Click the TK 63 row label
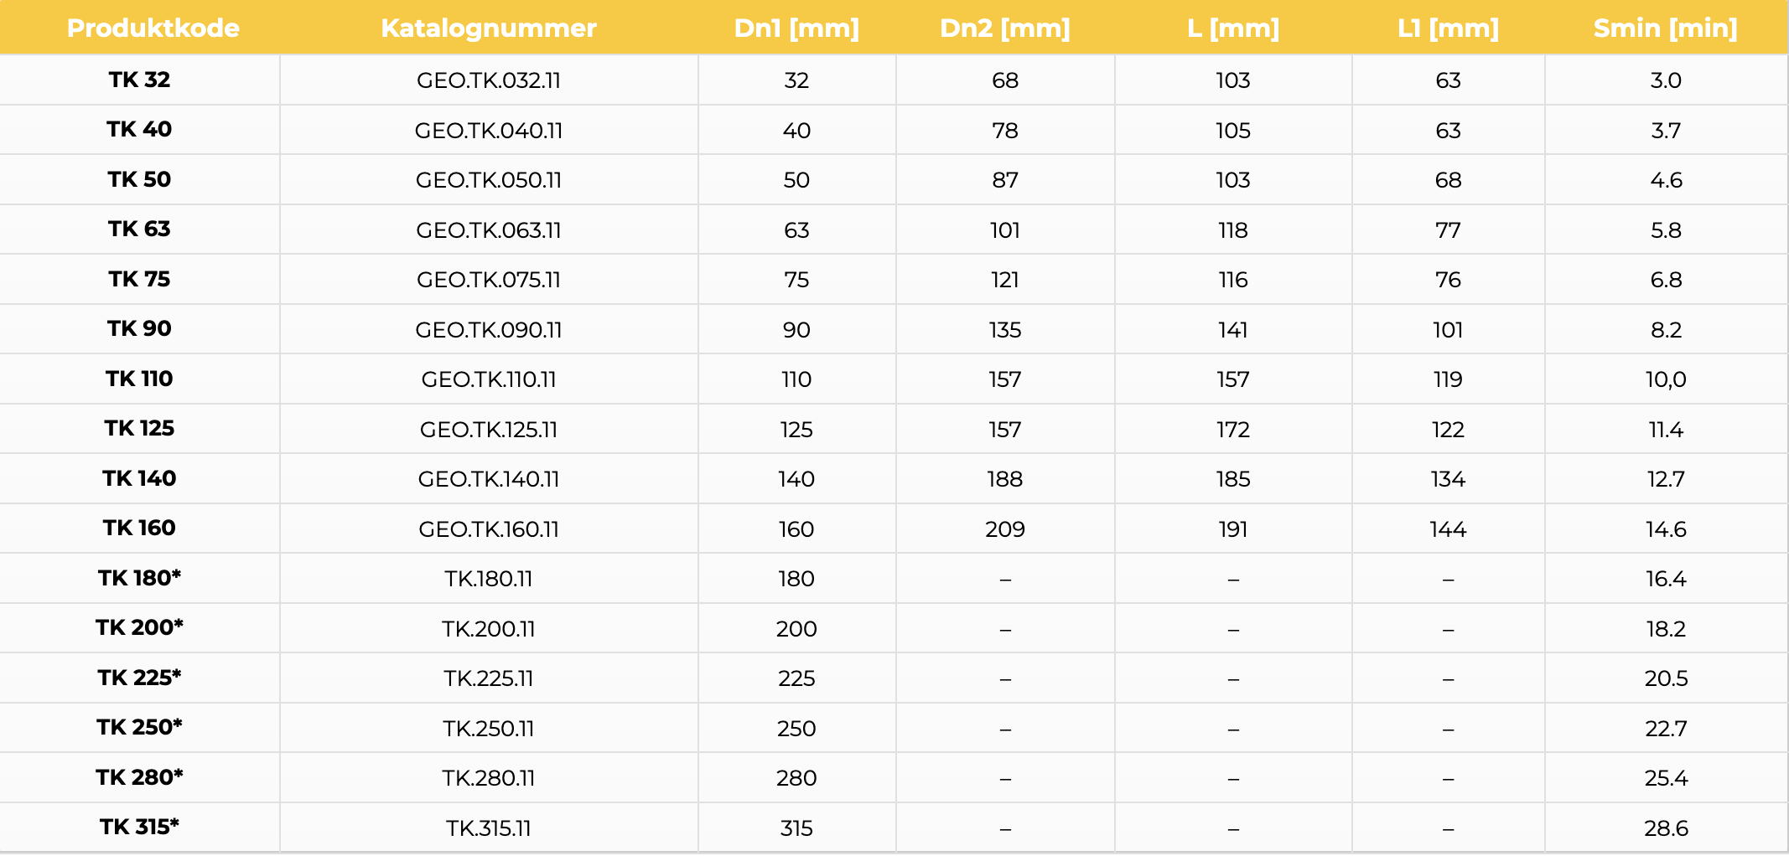The image size is (1789, 856). (139, 229)
